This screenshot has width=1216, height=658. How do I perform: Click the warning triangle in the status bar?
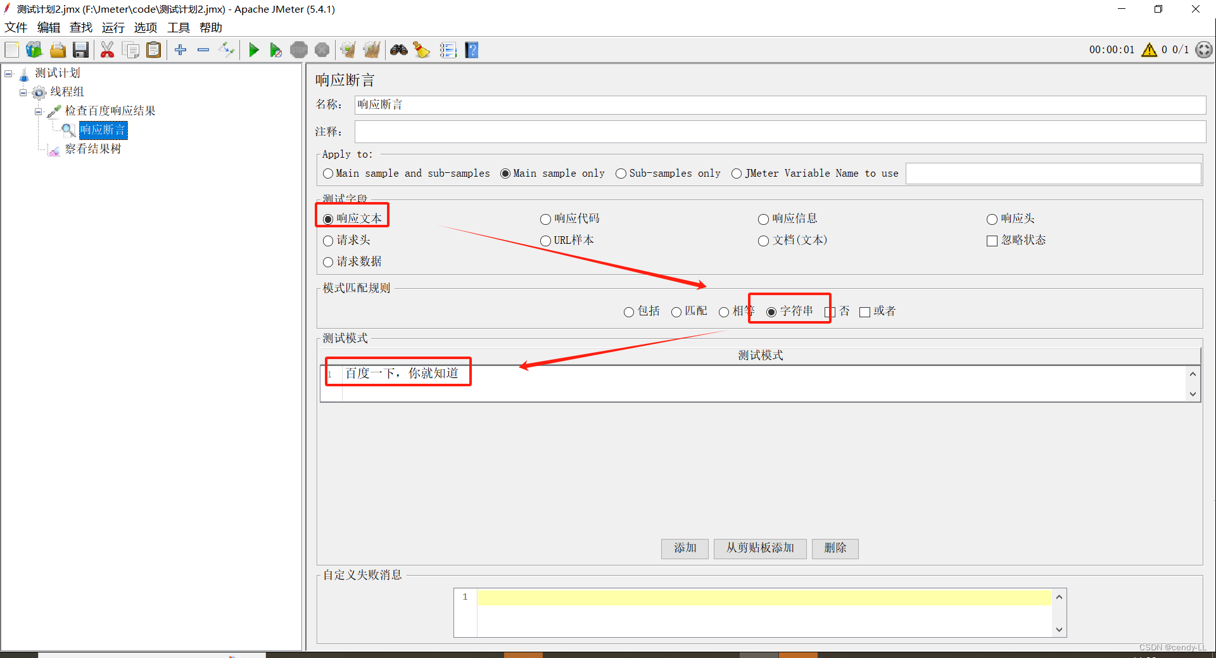coord(1149,49)
